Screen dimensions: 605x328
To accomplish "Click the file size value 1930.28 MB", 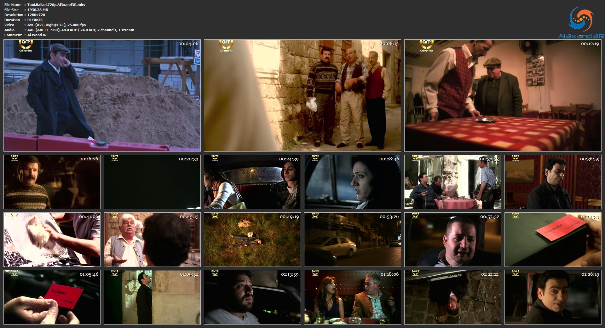I will 37,10.
